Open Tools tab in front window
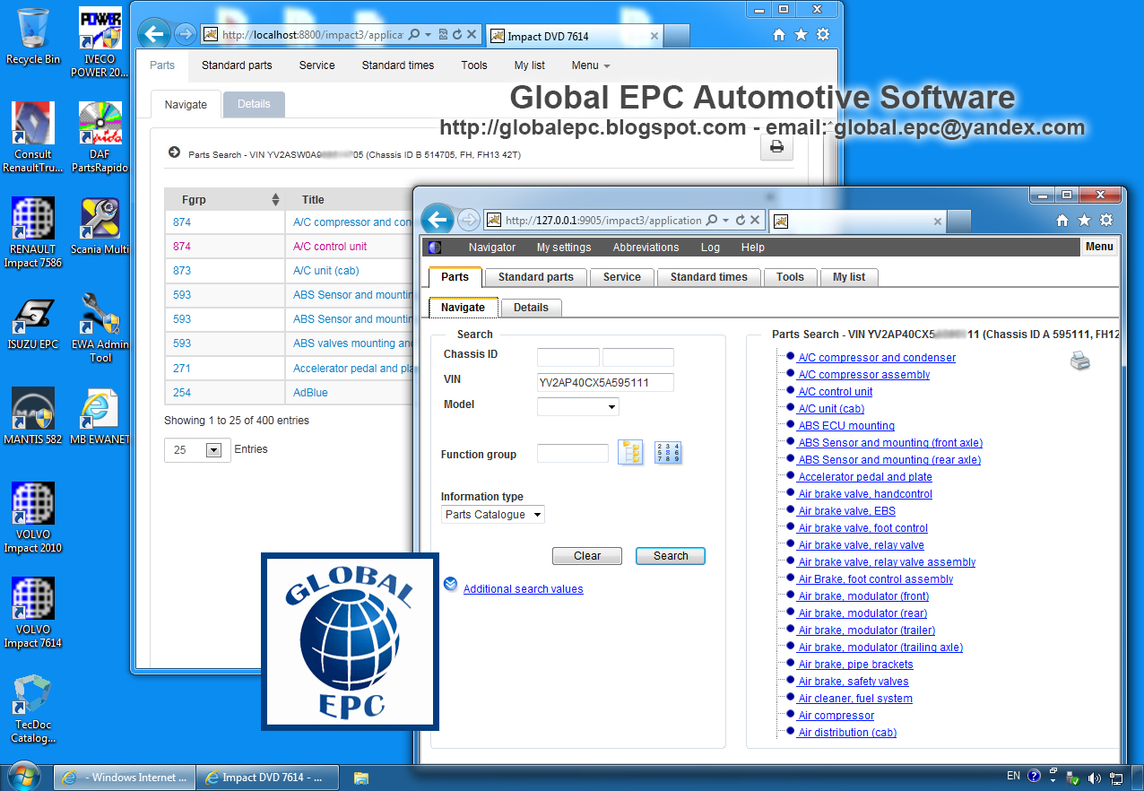The width and height of the screenshot is (1144, 791). [790, 277]
